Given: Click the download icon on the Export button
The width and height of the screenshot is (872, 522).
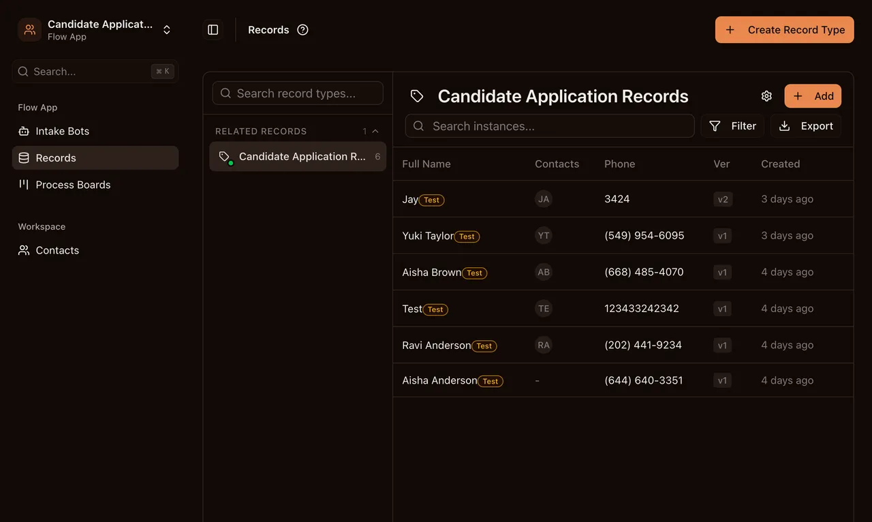Looking at the screenshot, I should [785, 126].
